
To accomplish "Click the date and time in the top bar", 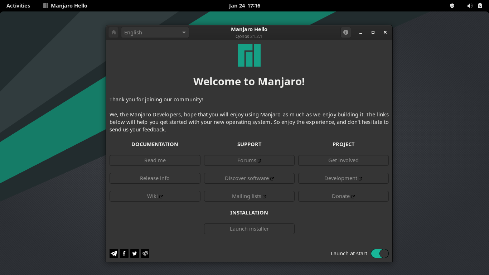I will tap(245, 5).
